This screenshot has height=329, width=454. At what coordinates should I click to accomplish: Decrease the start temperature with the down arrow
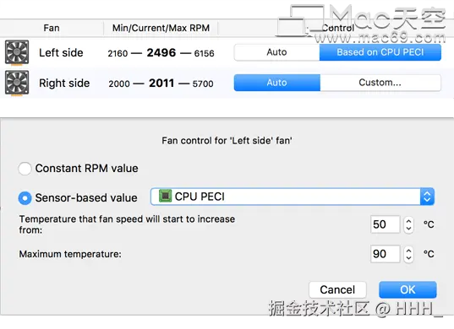(408, 229)
